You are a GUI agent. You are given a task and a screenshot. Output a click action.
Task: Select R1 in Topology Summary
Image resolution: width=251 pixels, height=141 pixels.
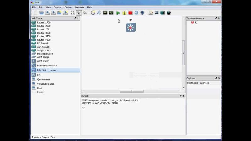tap(196, 22)
